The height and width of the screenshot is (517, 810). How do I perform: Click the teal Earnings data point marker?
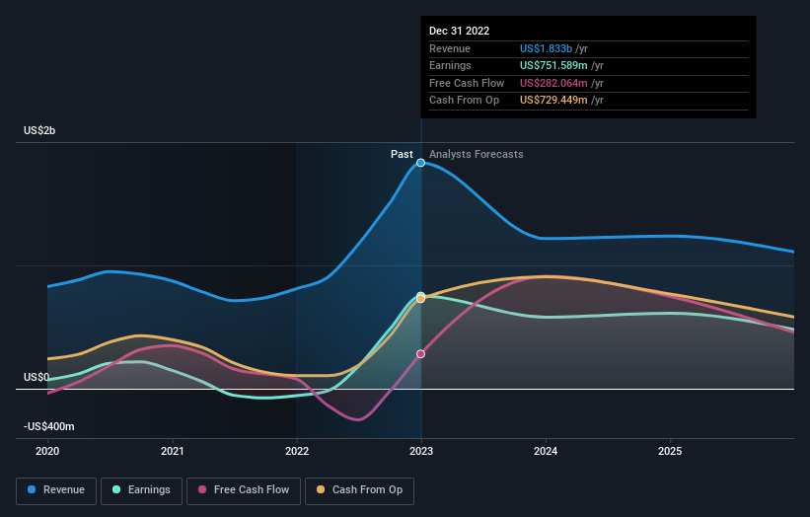point(421,295)
